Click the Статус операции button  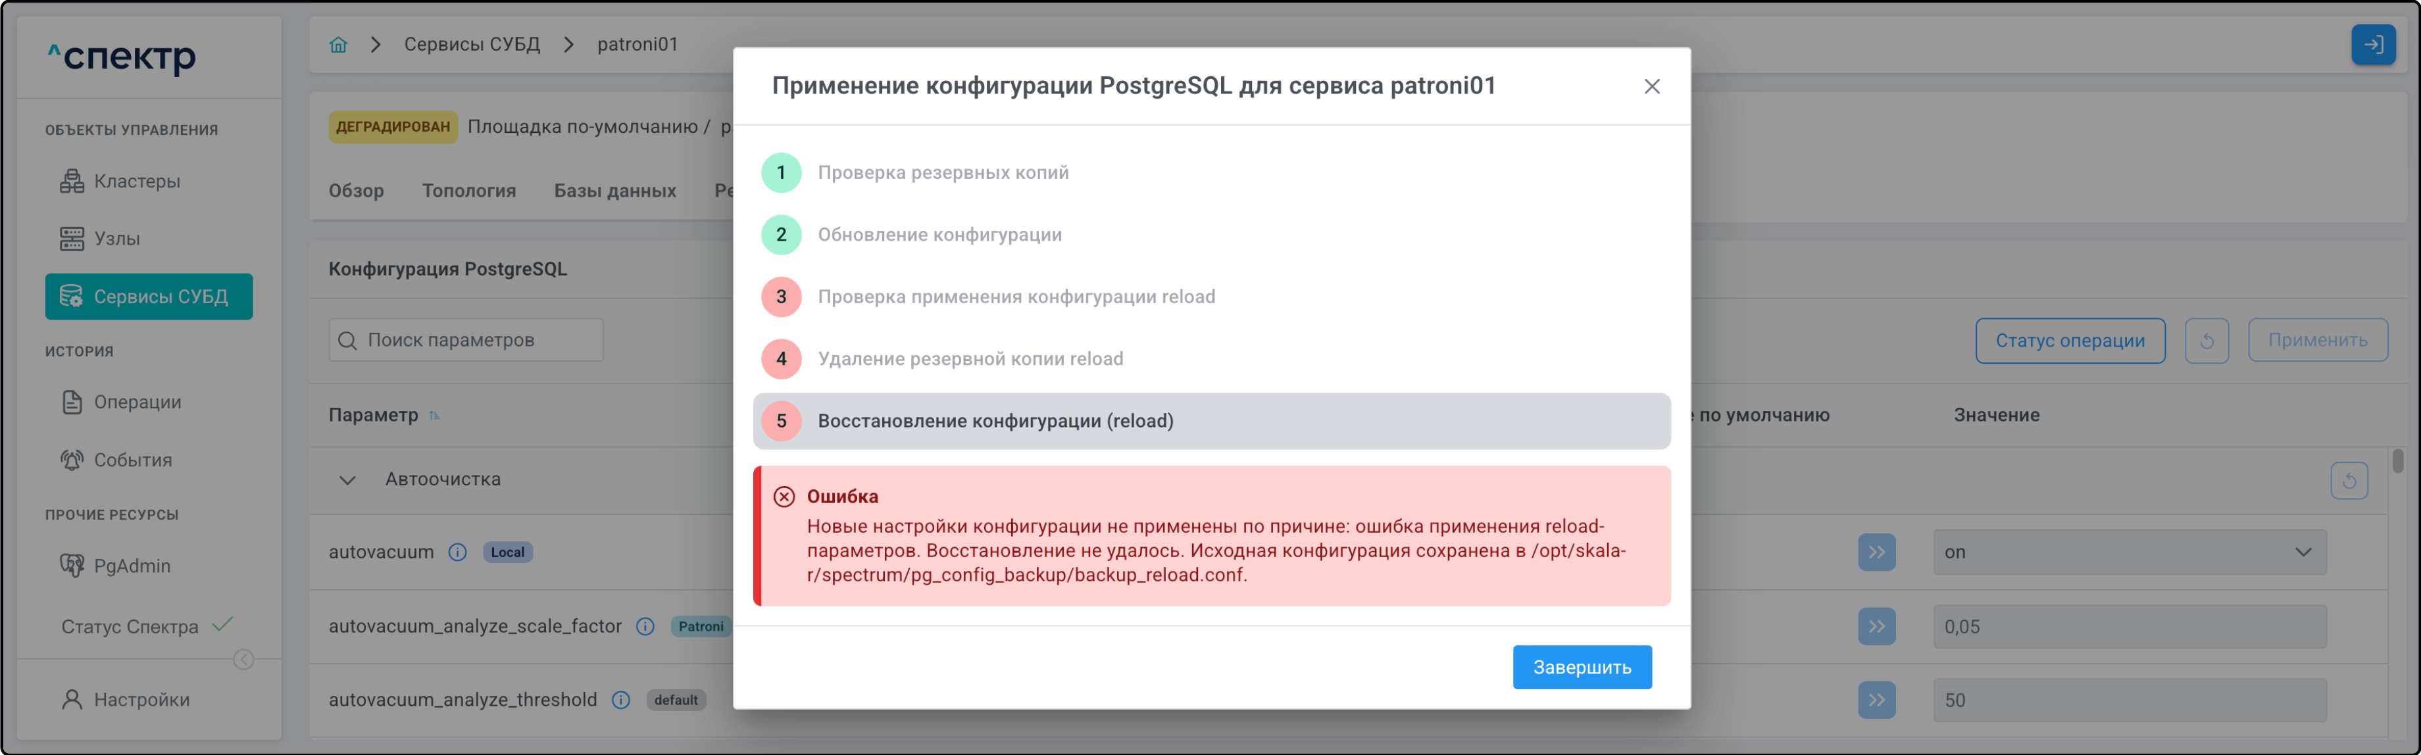[2070, 340]
